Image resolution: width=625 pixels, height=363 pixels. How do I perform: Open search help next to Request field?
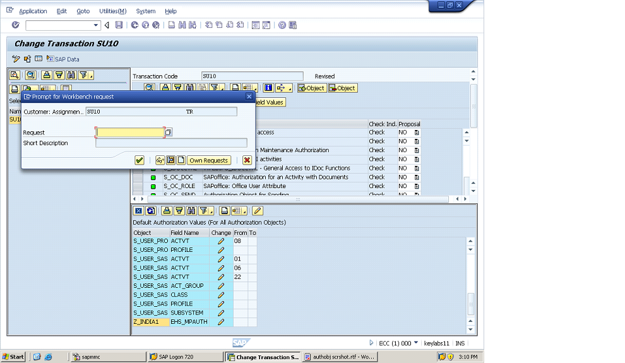coord(169,133)
